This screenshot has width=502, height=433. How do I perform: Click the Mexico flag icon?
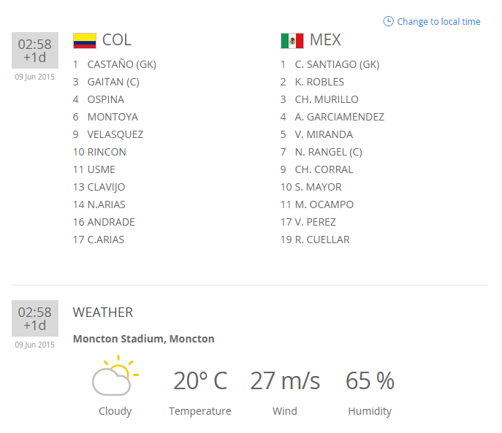292,41
